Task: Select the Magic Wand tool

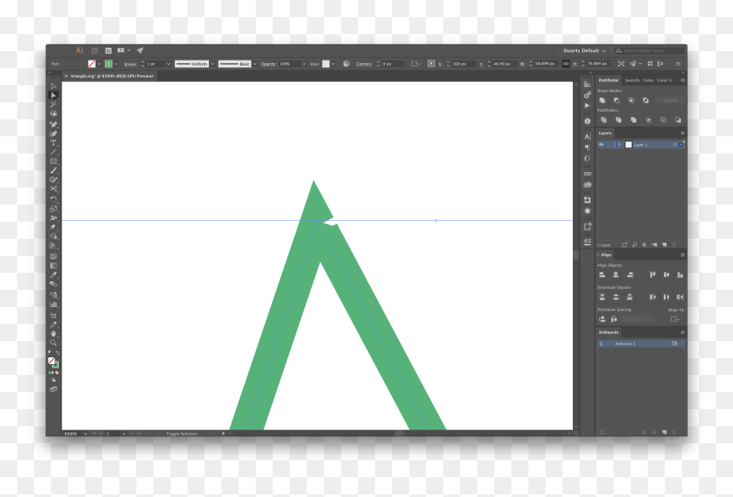Action: 54,104
